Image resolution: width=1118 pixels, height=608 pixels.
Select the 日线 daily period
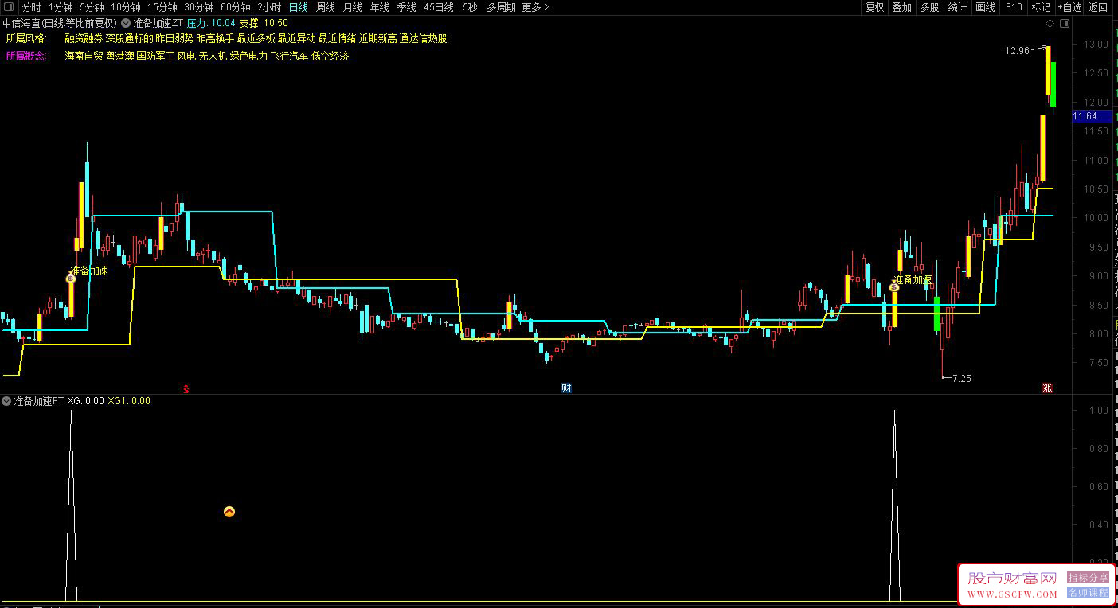[x=299, y=7]
